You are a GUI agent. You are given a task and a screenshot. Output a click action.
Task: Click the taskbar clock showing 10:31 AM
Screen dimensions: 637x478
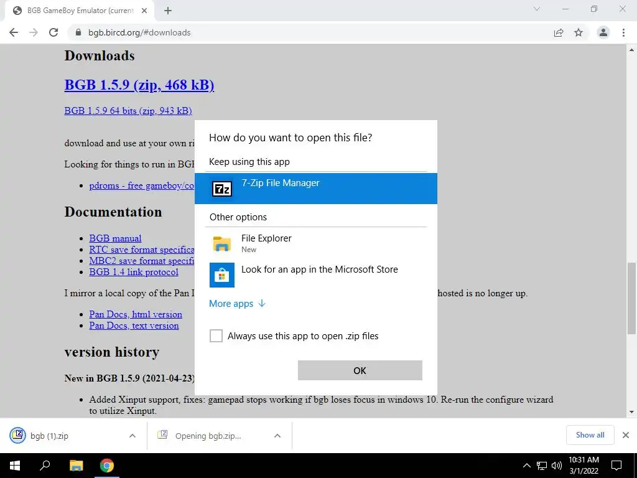coord(584,466)
